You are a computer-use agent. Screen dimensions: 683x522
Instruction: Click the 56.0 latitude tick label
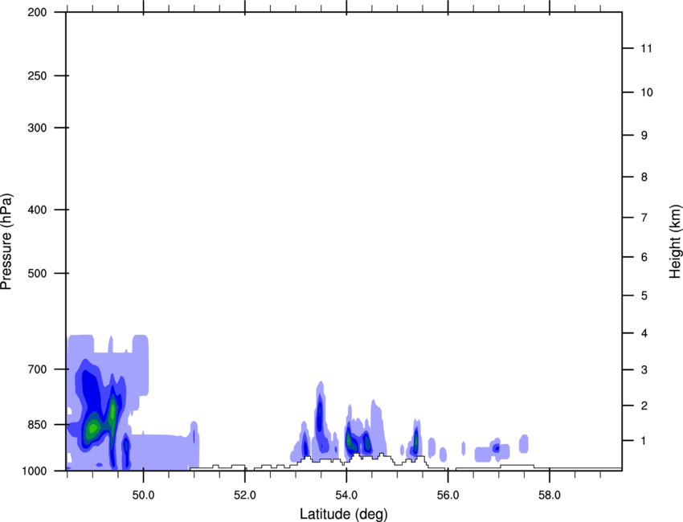click(448, 495)
